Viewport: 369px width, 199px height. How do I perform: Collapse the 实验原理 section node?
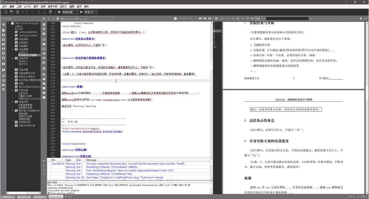point(12,49)
